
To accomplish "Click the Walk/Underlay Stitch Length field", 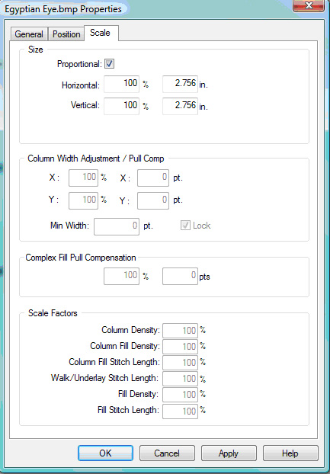I will coord(180,379).
